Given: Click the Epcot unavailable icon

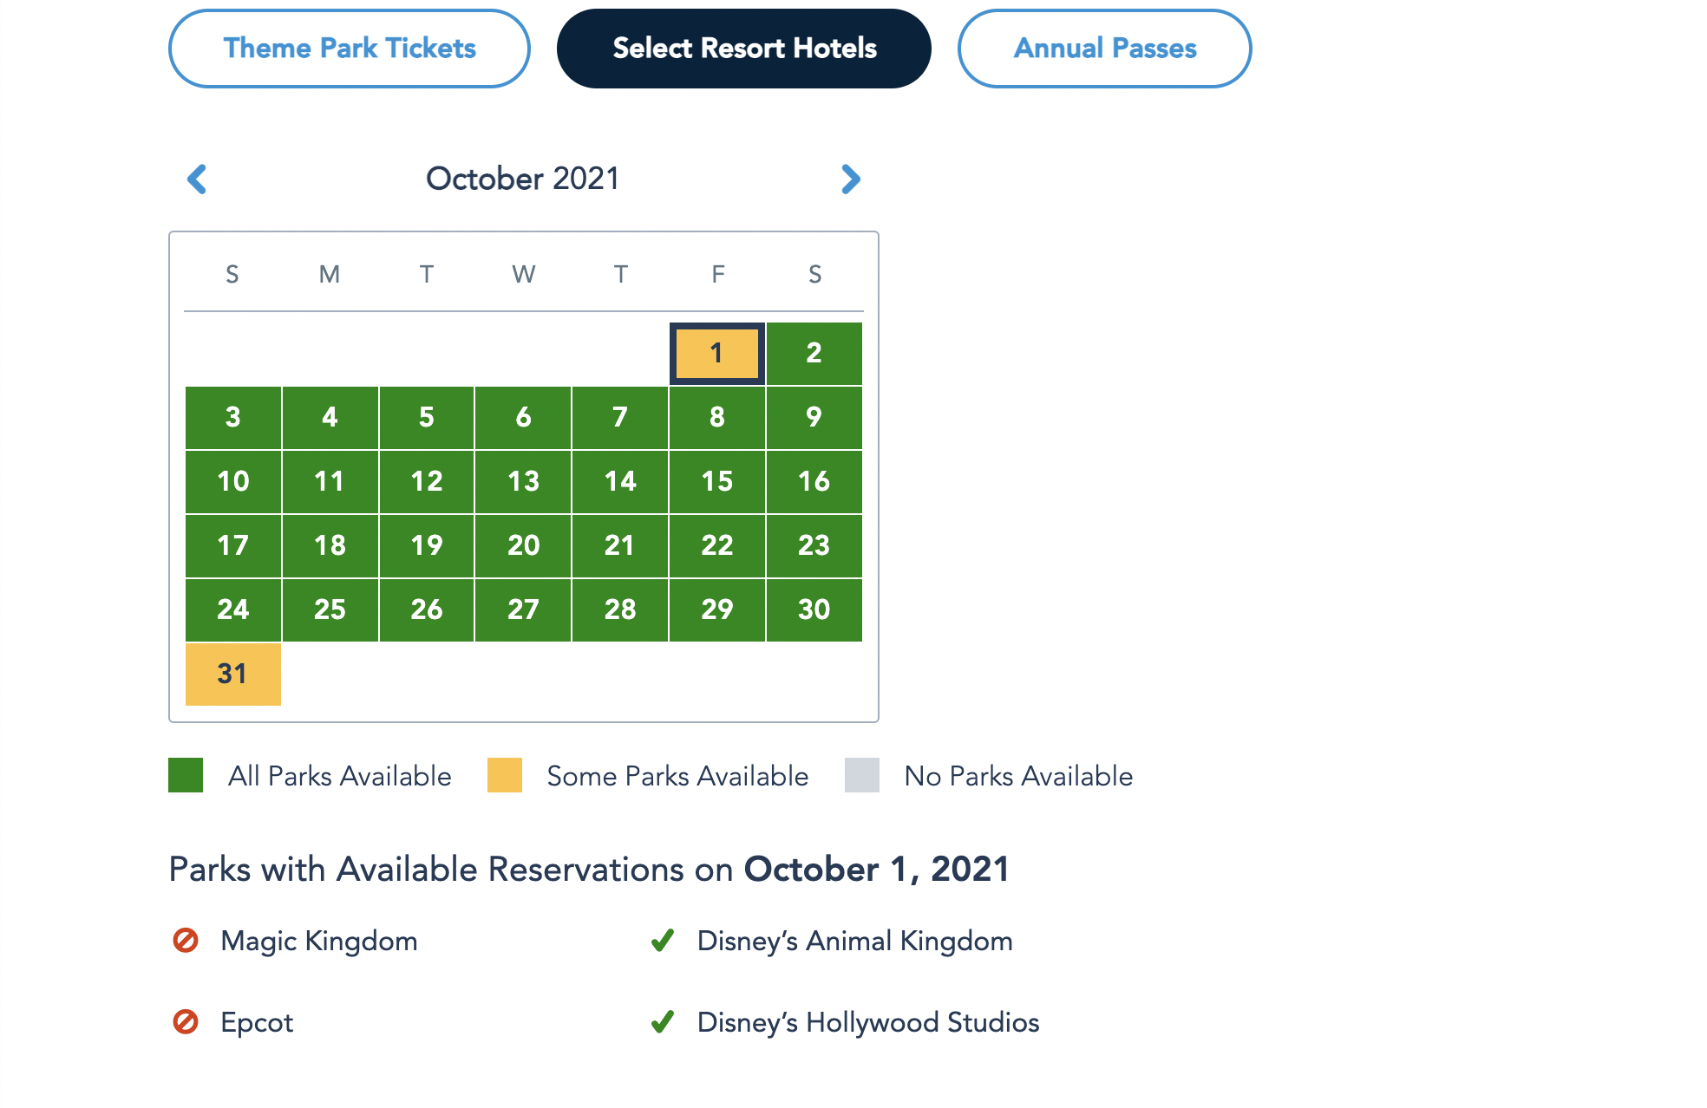Looking at the screenshot, I should 186,1022.
